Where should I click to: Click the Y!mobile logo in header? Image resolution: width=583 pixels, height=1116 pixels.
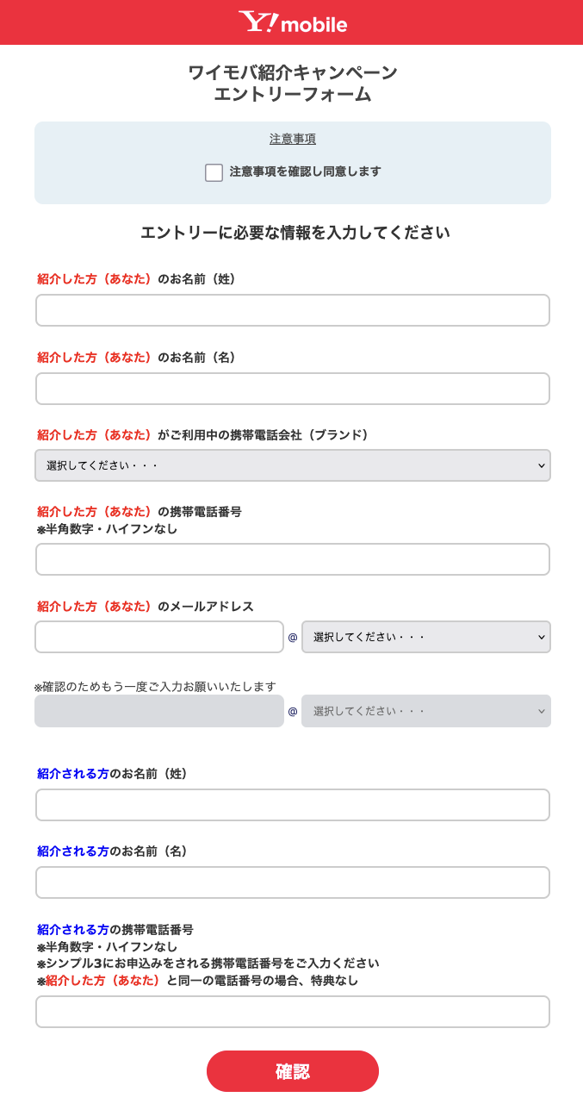point(293,22)
